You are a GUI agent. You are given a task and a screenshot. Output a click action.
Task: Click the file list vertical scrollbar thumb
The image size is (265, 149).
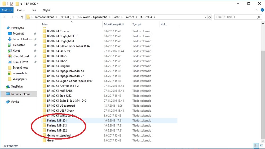coord(263,94)
